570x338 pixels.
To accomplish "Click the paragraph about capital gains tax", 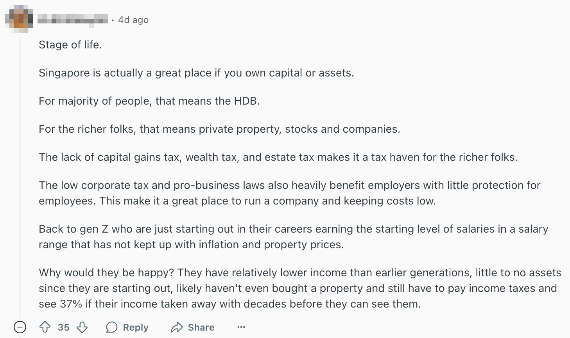I will [278, 157].
